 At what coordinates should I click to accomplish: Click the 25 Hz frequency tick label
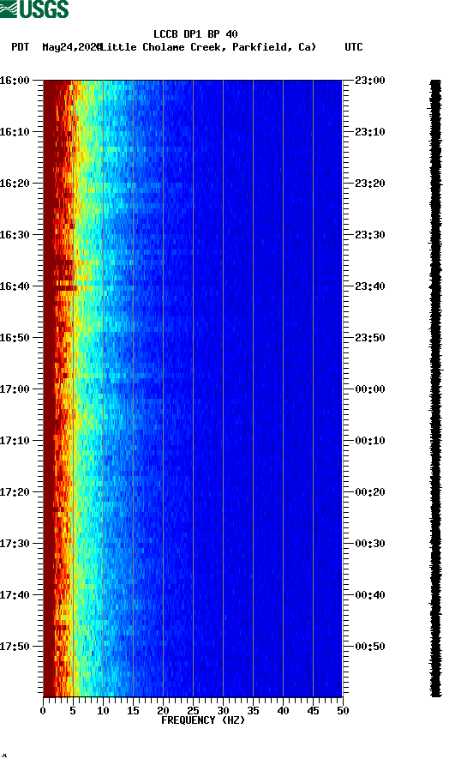coord(193,711)
